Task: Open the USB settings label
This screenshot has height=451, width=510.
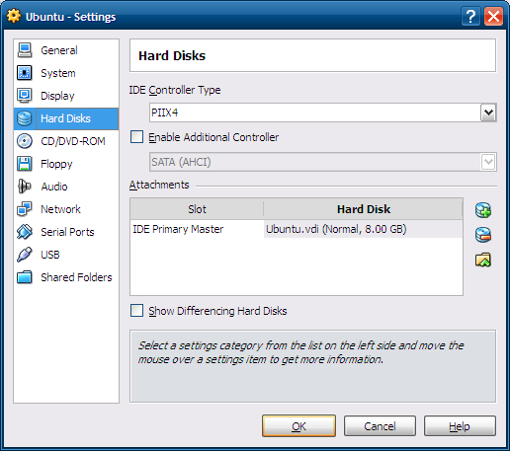Action: (x=50, y=255)
